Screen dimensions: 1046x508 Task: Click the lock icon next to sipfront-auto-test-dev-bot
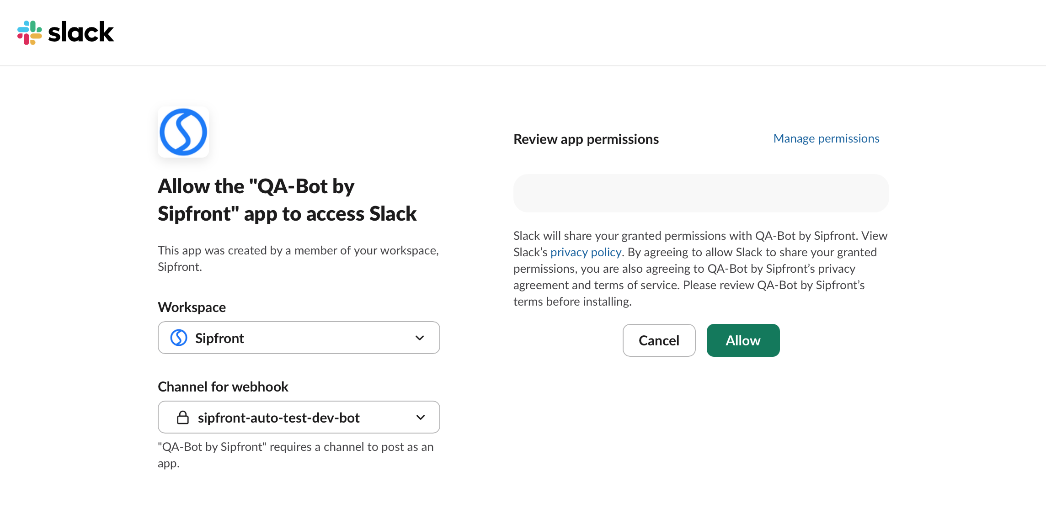click(182, 417)
